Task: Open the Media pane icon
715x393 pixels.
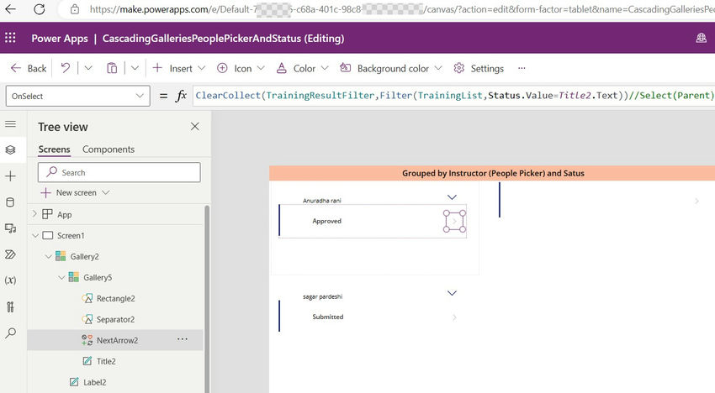Action: pos(10,228)
